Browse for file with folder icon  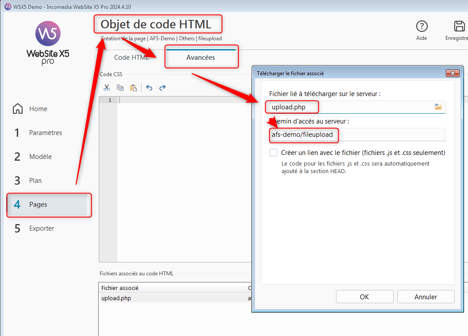point(438,107)
